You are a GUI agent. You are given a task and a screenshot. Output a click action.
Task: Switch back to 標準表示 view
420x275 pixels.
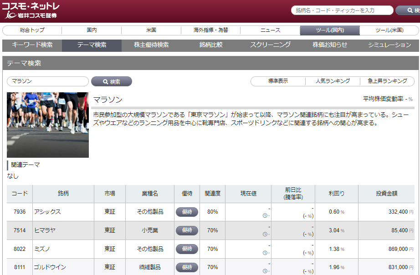[277, 81]
